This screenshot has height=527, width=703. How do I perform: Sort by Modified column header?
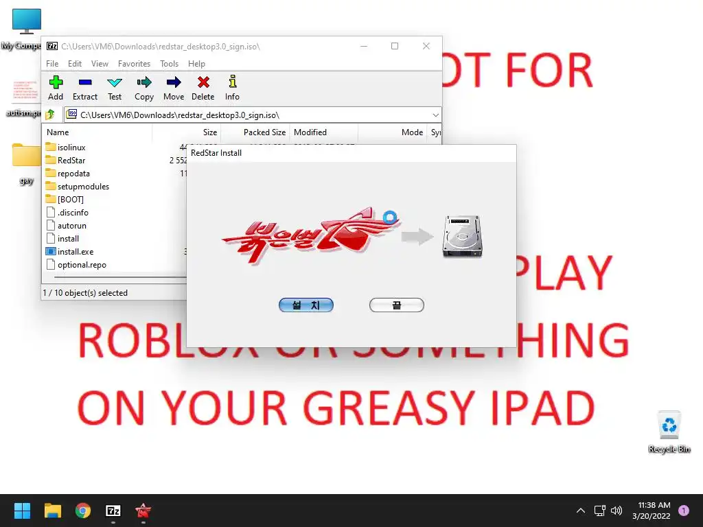pos(324,132)
